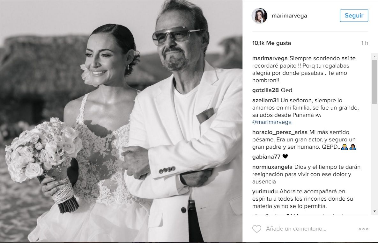This screenshot has height=243, width=378.
Task: Click the scrollbar down arrow
Action: pos(374,211)
